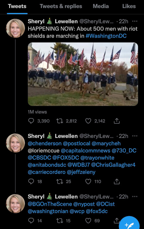The height and width of the screenshot is (229, 144).
Task: Play the marching men with flags video
Action: click(x=83, y=74)
